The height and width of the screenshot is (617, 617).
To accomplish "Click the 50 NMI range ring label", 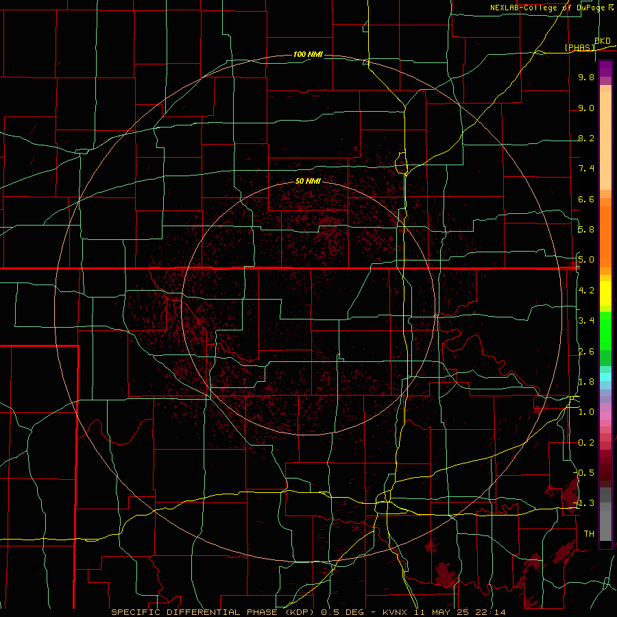I will pyautogui.click(x=308, y=181).
